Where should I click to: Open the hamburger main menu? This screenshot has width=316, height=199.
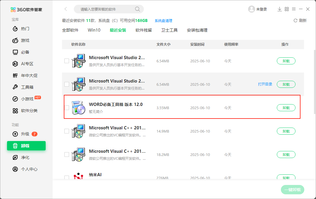tap(294, 9)
